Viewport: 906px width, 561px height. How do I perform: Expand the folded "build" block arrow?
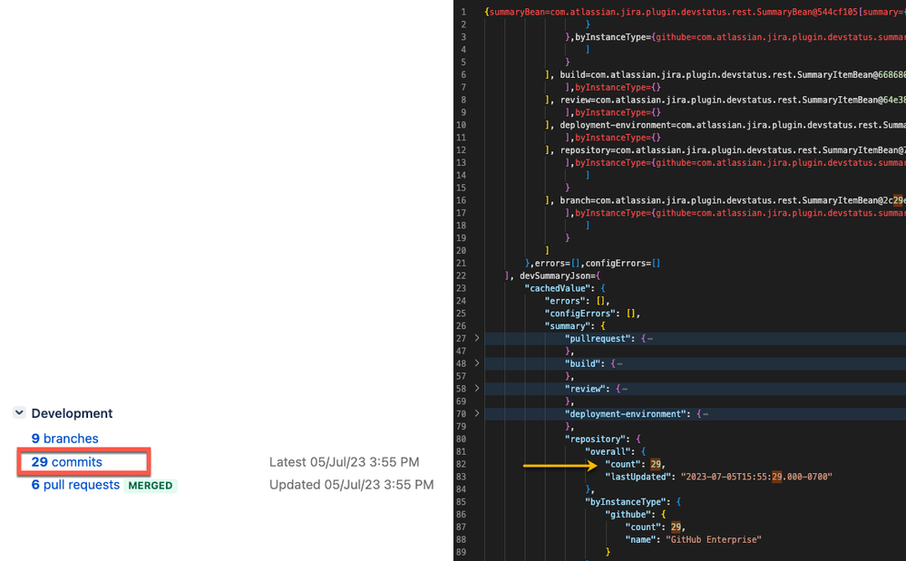477,363
